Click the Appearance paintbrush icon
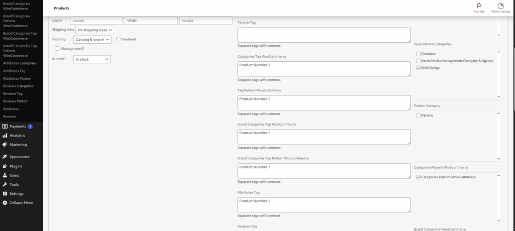The image size is (515, 231). click(x=5, y=157)
